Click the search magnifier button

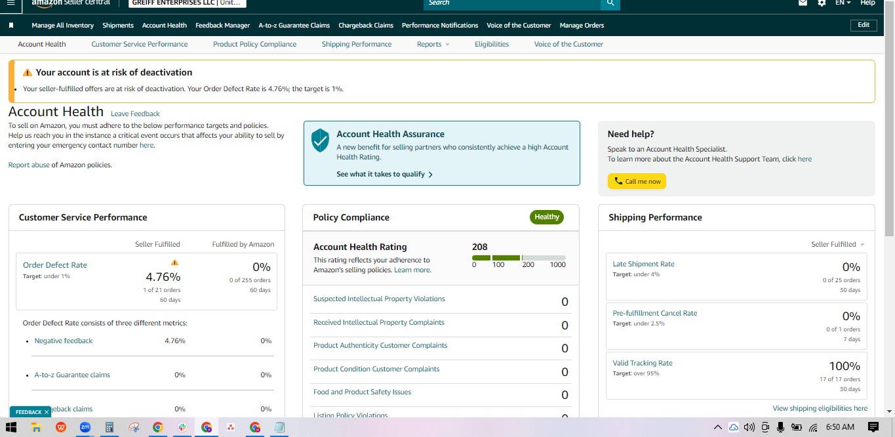[610, 3]
